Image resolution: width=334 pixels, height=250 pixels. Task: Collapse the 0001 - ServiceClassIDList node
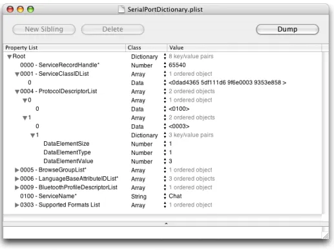tap(17, 74)
